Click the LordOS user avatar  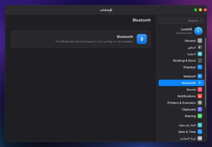pos(198,31)
